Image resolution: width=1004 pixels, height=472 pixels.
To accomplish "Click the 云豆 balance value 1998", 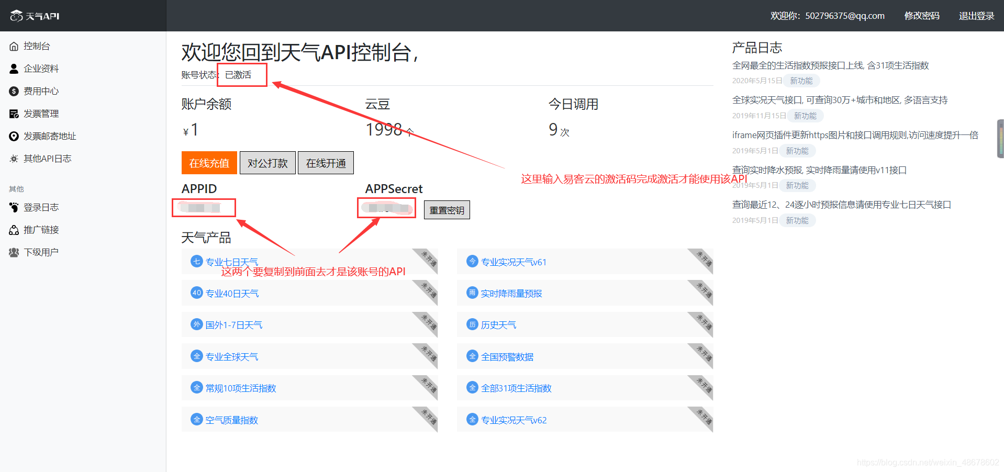I will [x=384, y=129].
